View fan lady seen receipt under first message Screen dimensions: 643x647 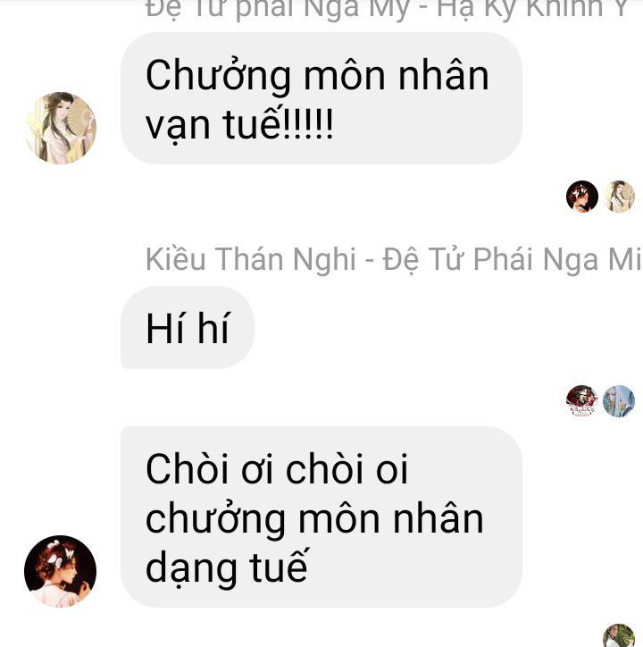(619, 197)
